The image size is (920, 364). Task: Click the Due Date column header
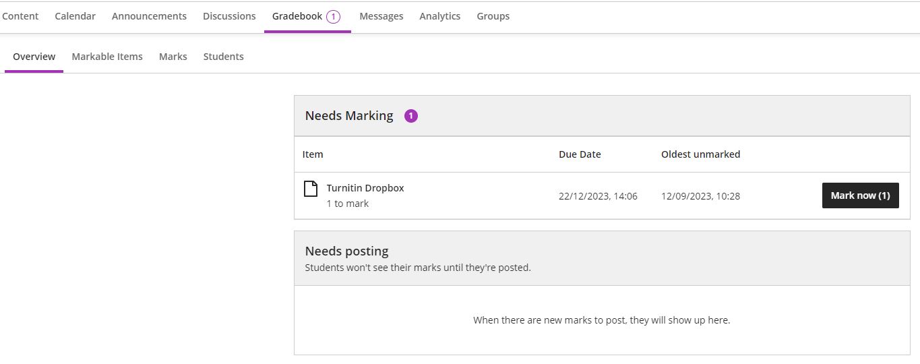pyautogui.click(x=580, y=154)
